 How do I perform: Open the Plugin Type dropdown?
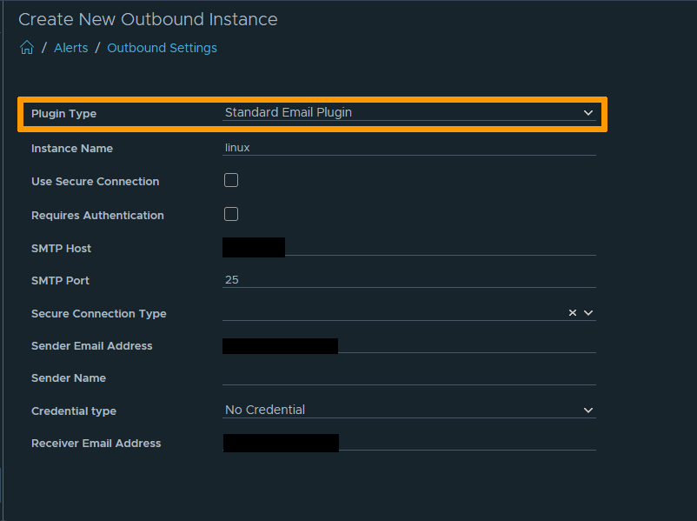coord(408,113)
